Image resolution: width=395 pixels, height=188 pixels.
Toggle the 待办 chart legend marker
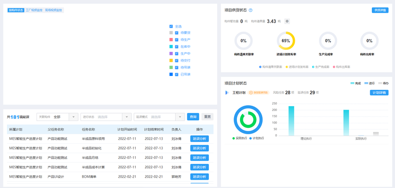tap(380, 83)
